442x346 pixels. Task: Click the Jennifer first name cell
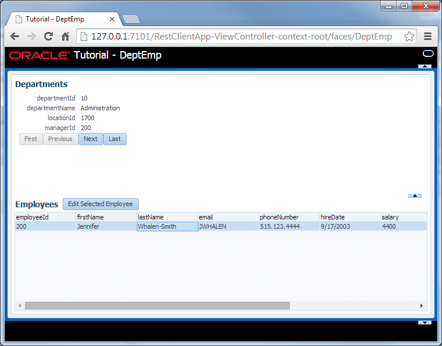(106, 226)
